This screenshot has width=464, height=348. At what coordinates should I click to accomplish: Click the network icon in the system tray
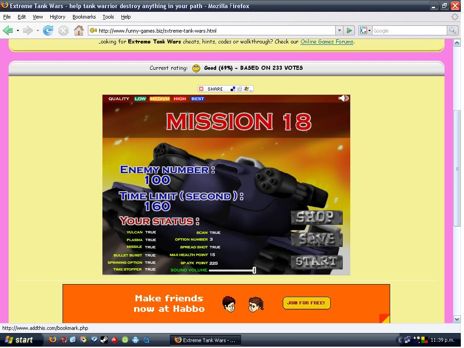[x=407, y=340]
